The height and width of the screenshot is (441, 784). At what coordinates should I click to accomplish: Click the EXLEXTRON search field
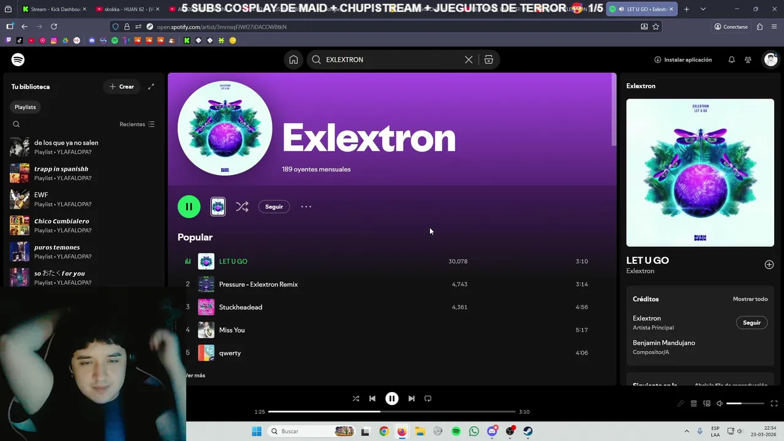[x=392, y=59]
